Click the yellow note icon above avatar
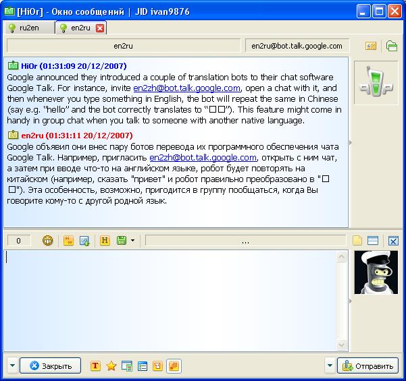This screenshot has height=381, width=406. pos(358,240)
